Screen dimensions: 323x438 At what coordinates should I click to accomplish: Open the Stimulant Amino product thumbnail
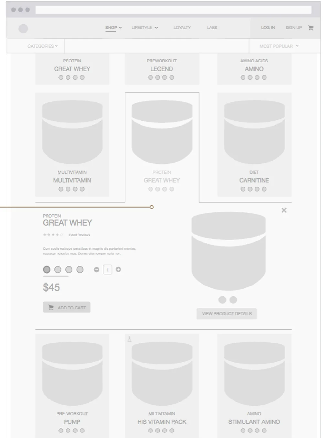pos(255,374)
